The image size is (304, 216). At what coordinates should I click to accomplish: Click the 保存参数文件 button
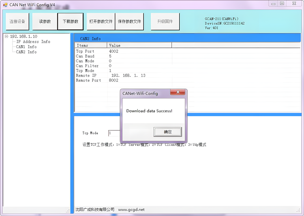pyautogui.click(x=129, y=21)
